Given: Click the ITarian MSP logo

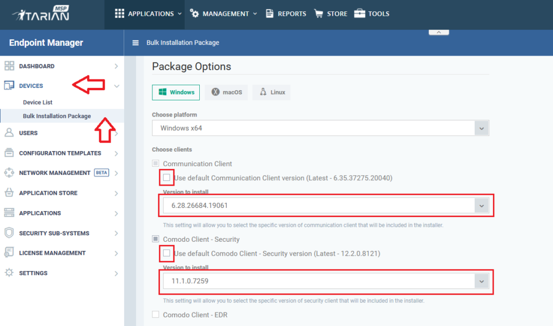Looking at the screenshot, I should [41, 13].
